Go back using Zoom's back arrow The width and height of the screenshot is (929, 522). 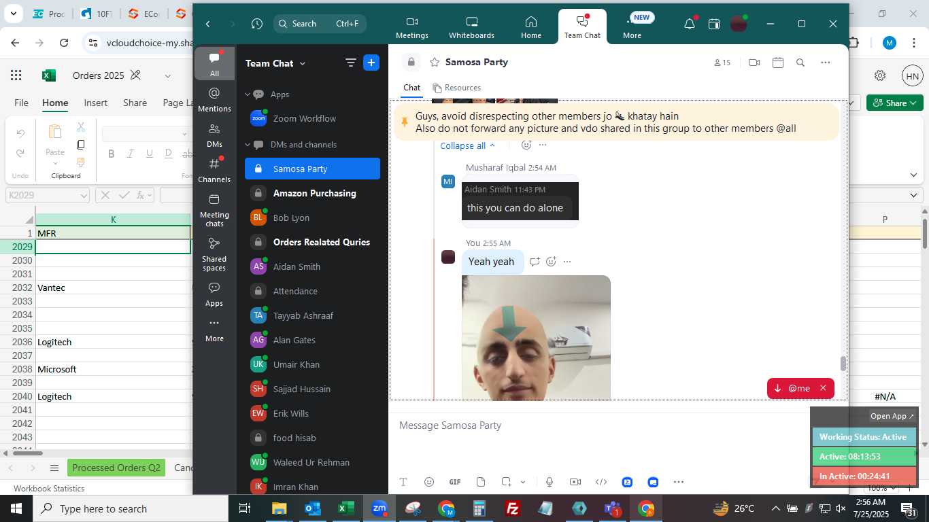click(208, 24)
